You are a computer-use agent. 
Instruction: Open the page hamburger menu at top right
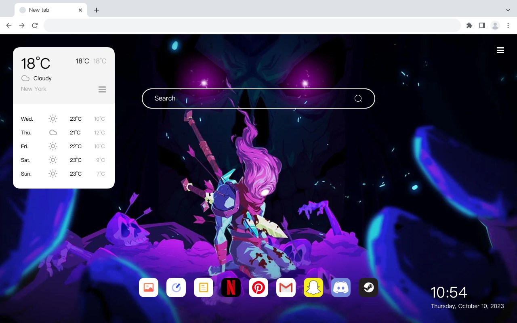point(500,50)
